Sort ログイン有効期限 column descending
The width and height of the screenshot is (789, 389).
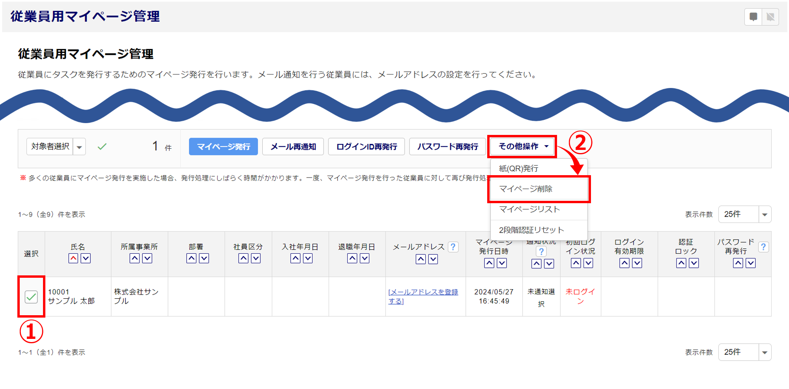click(637, 263)
